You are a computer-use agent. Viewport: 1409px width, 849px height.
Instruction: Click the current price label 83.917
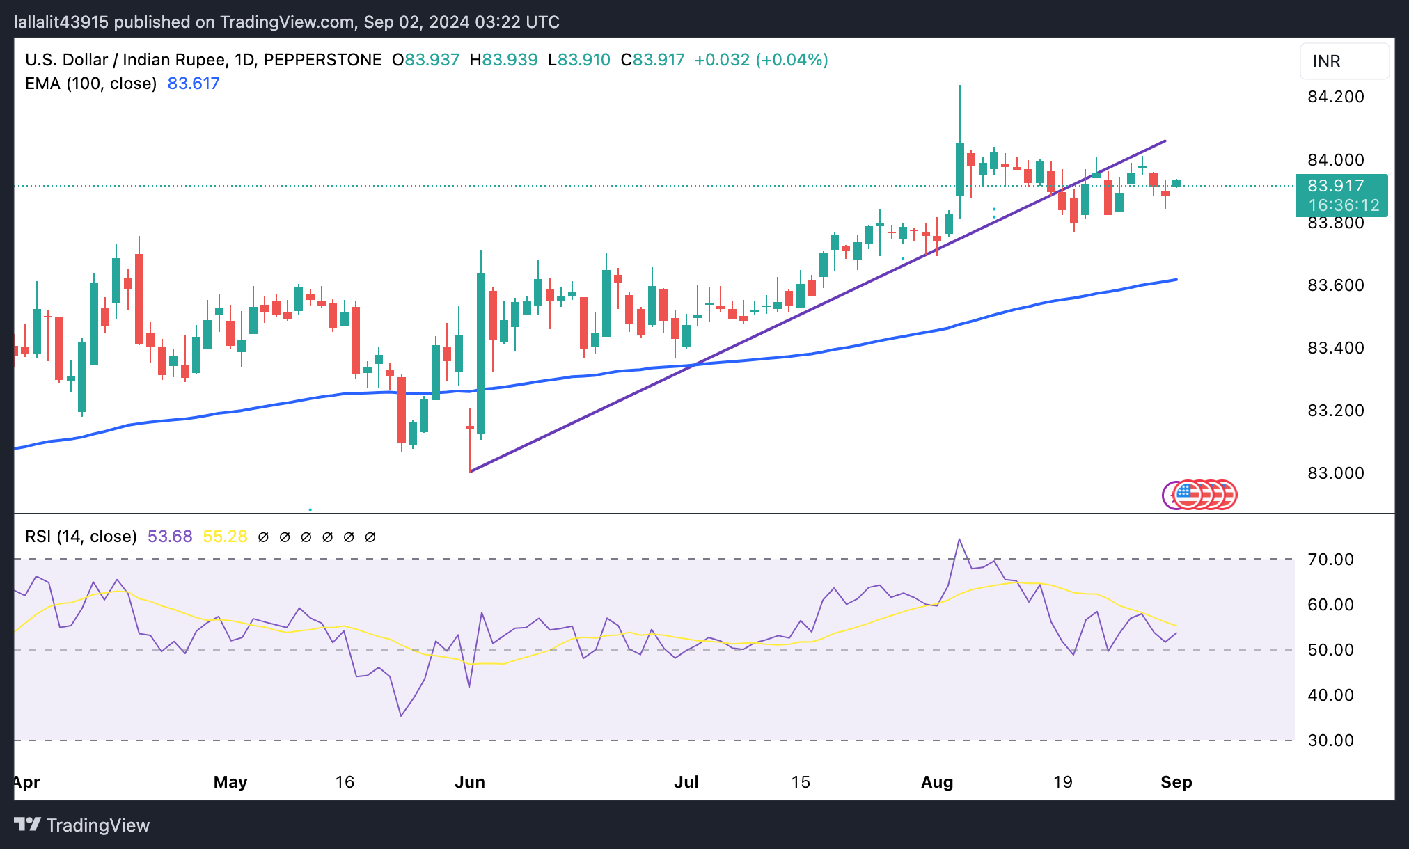[x=1335, y=186]
